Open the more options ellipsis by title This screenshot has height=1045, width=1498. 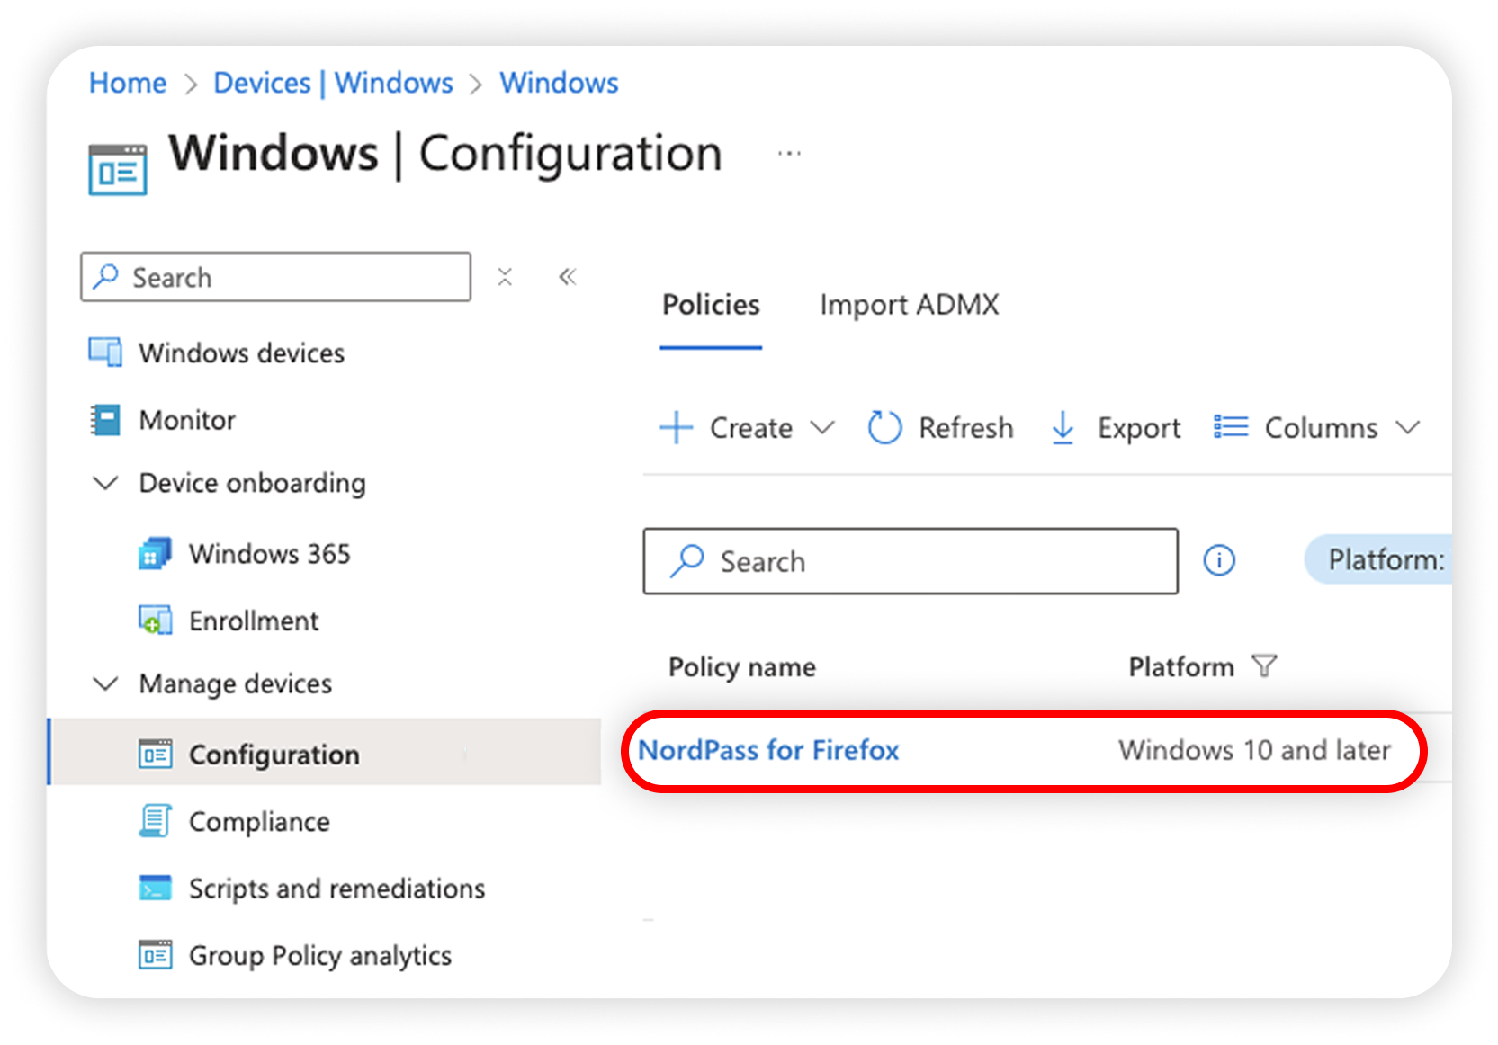[x=789, y=154]
